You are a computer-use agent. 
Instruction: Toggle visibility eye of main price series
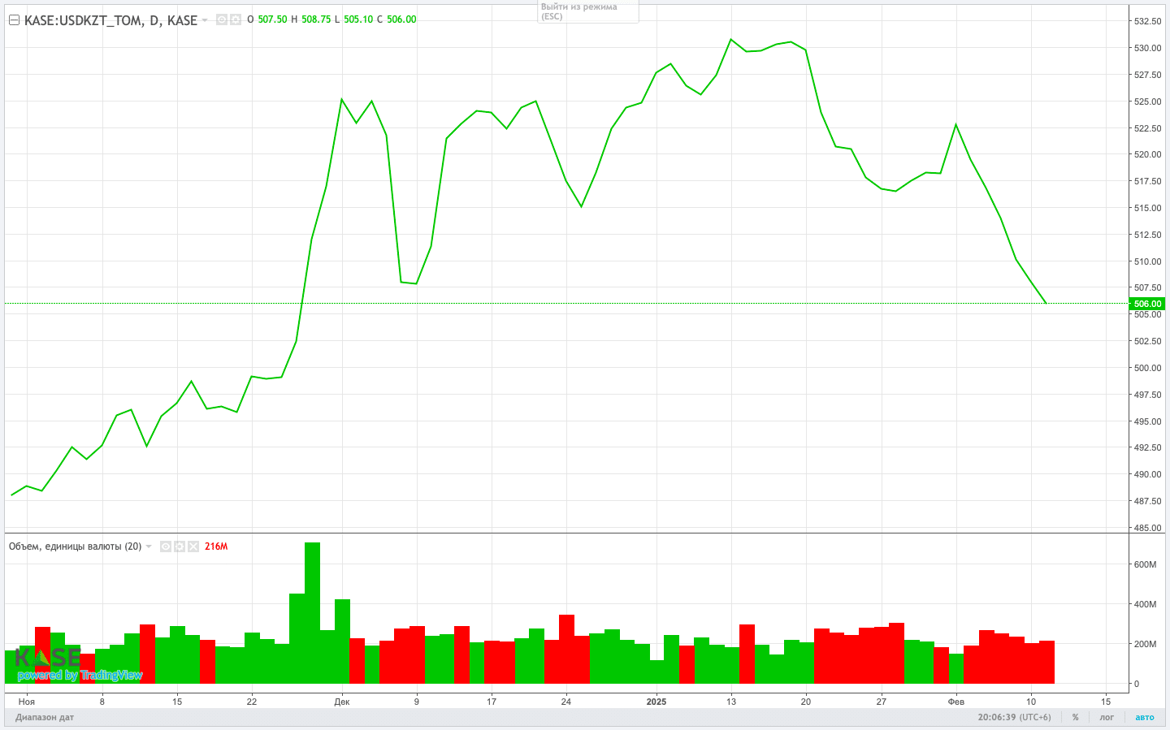click(x=222, y=19)
